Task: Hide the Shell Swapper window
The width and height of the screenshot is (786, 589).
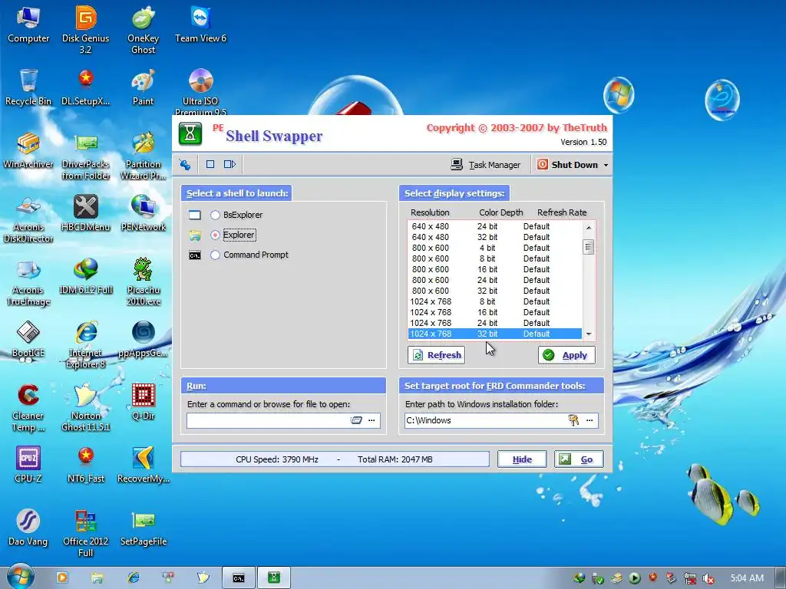Action: click(522, 459)
